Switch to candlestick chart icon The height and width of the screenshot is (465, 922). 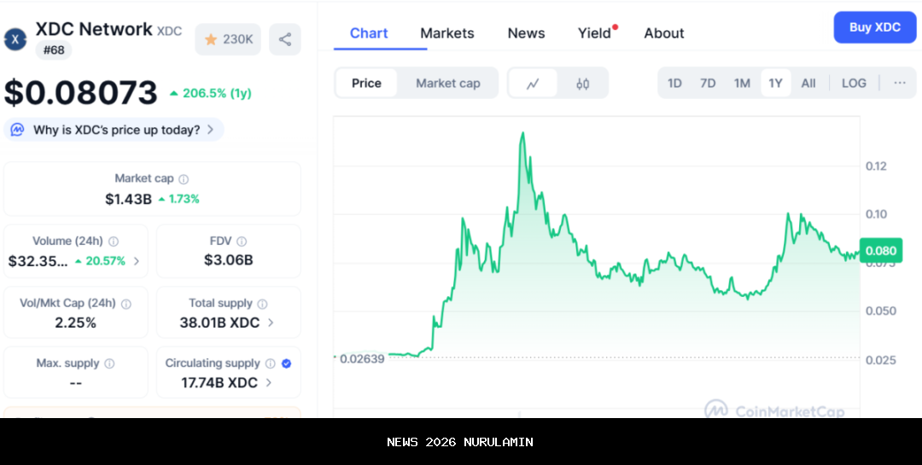[x=583, y=84]
